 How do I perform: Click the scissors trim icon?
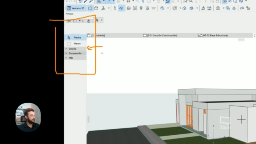[185, 1]
